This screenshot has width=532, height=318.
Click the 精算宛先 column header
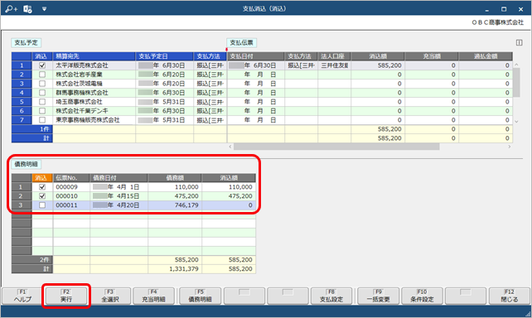(94, 56)
